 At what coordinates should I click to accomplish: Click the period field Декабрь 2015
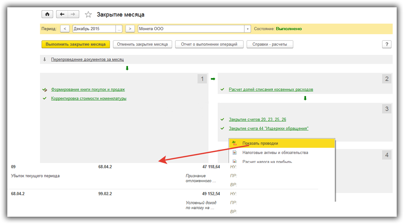coord(94,29)
